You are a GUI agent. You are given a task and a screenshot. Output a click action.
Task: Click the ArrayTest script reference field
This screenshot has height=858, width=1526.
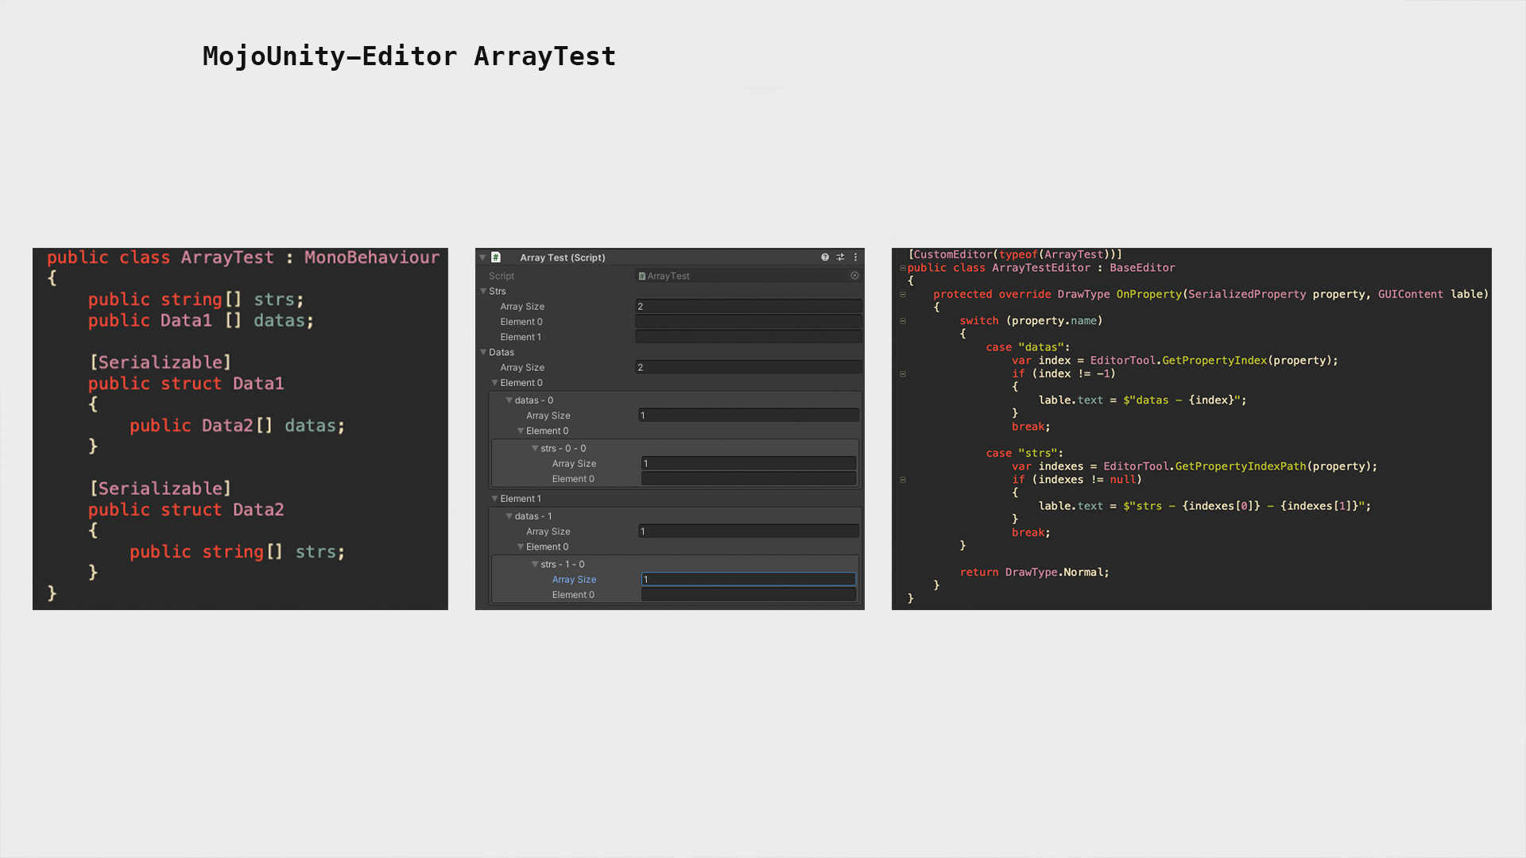click(x=748, y=276)
